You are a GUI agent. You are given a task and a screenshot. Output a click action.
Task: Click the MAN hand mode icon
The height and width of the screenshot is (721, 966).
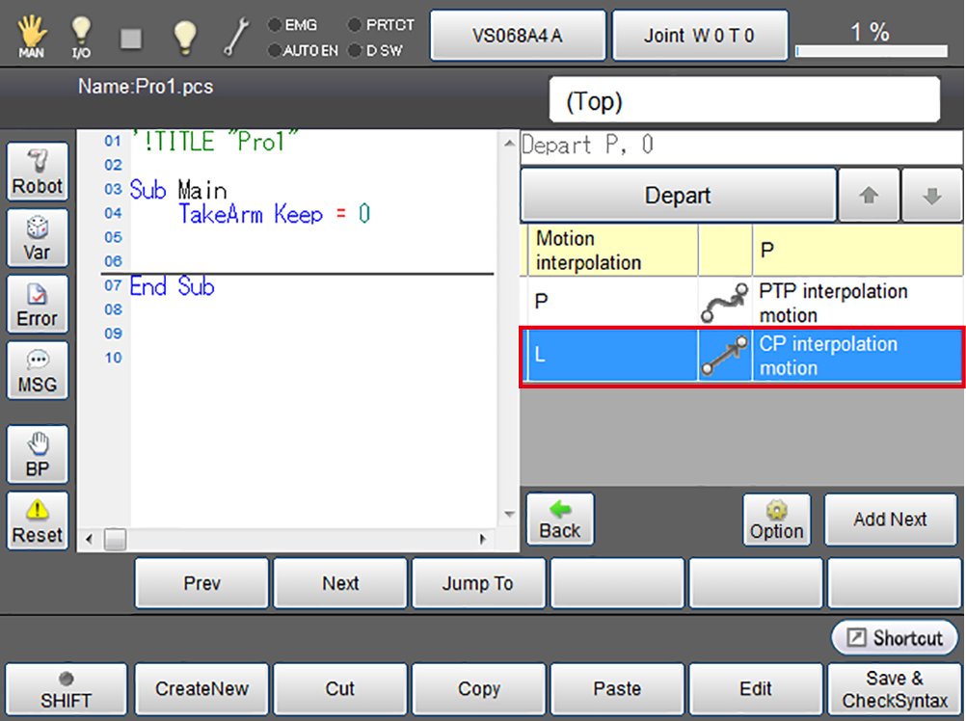pos(31,37)
